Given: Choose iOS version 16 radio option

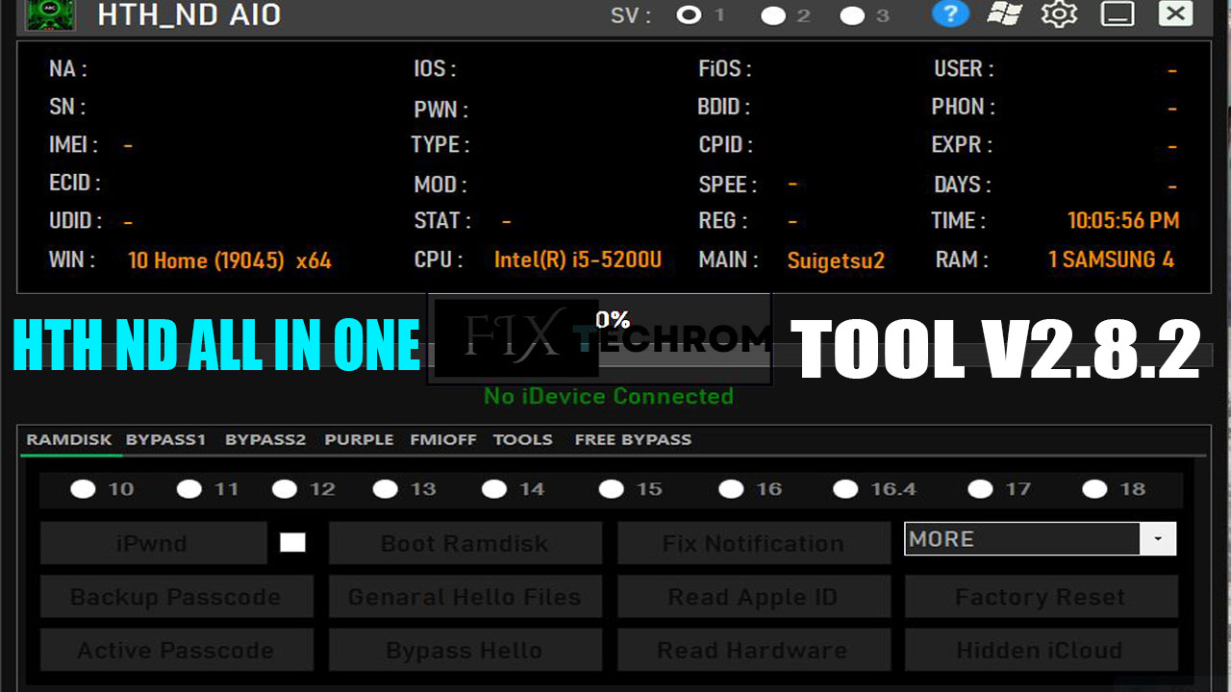Looking at the screenshot, I should click(731, 489).
